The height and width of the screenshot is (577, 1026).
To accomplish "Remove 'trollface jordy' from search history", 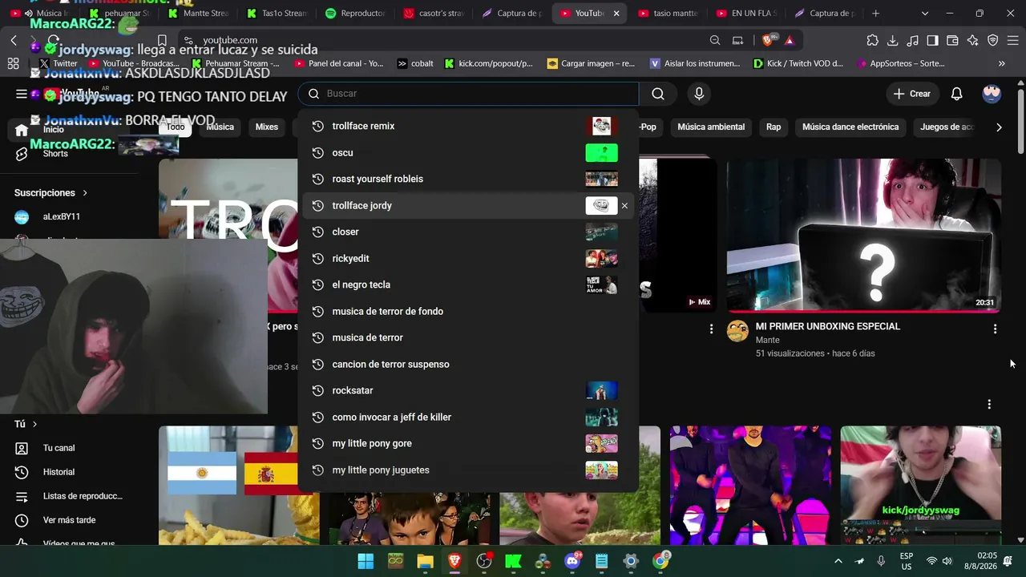I will coord(624,206).
